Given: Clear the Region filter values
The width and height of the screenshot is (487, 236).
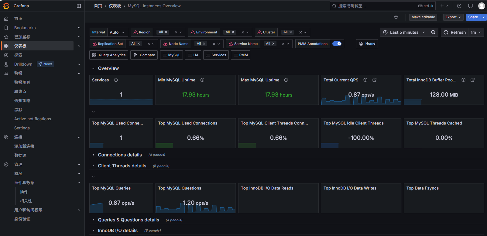Looking at the screenshot, I should click(176, 32).
